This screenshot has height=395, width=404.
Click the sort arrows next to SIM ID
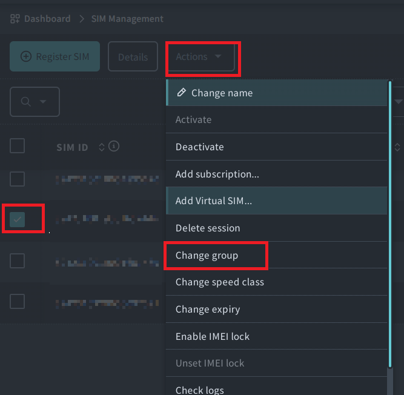(x=101, y=147)
